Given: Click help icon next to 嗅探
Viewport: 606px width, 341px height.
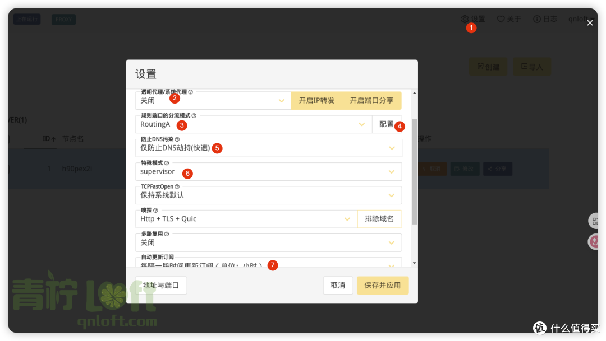Looking at the screenshot, I should [x=155, y=210].
